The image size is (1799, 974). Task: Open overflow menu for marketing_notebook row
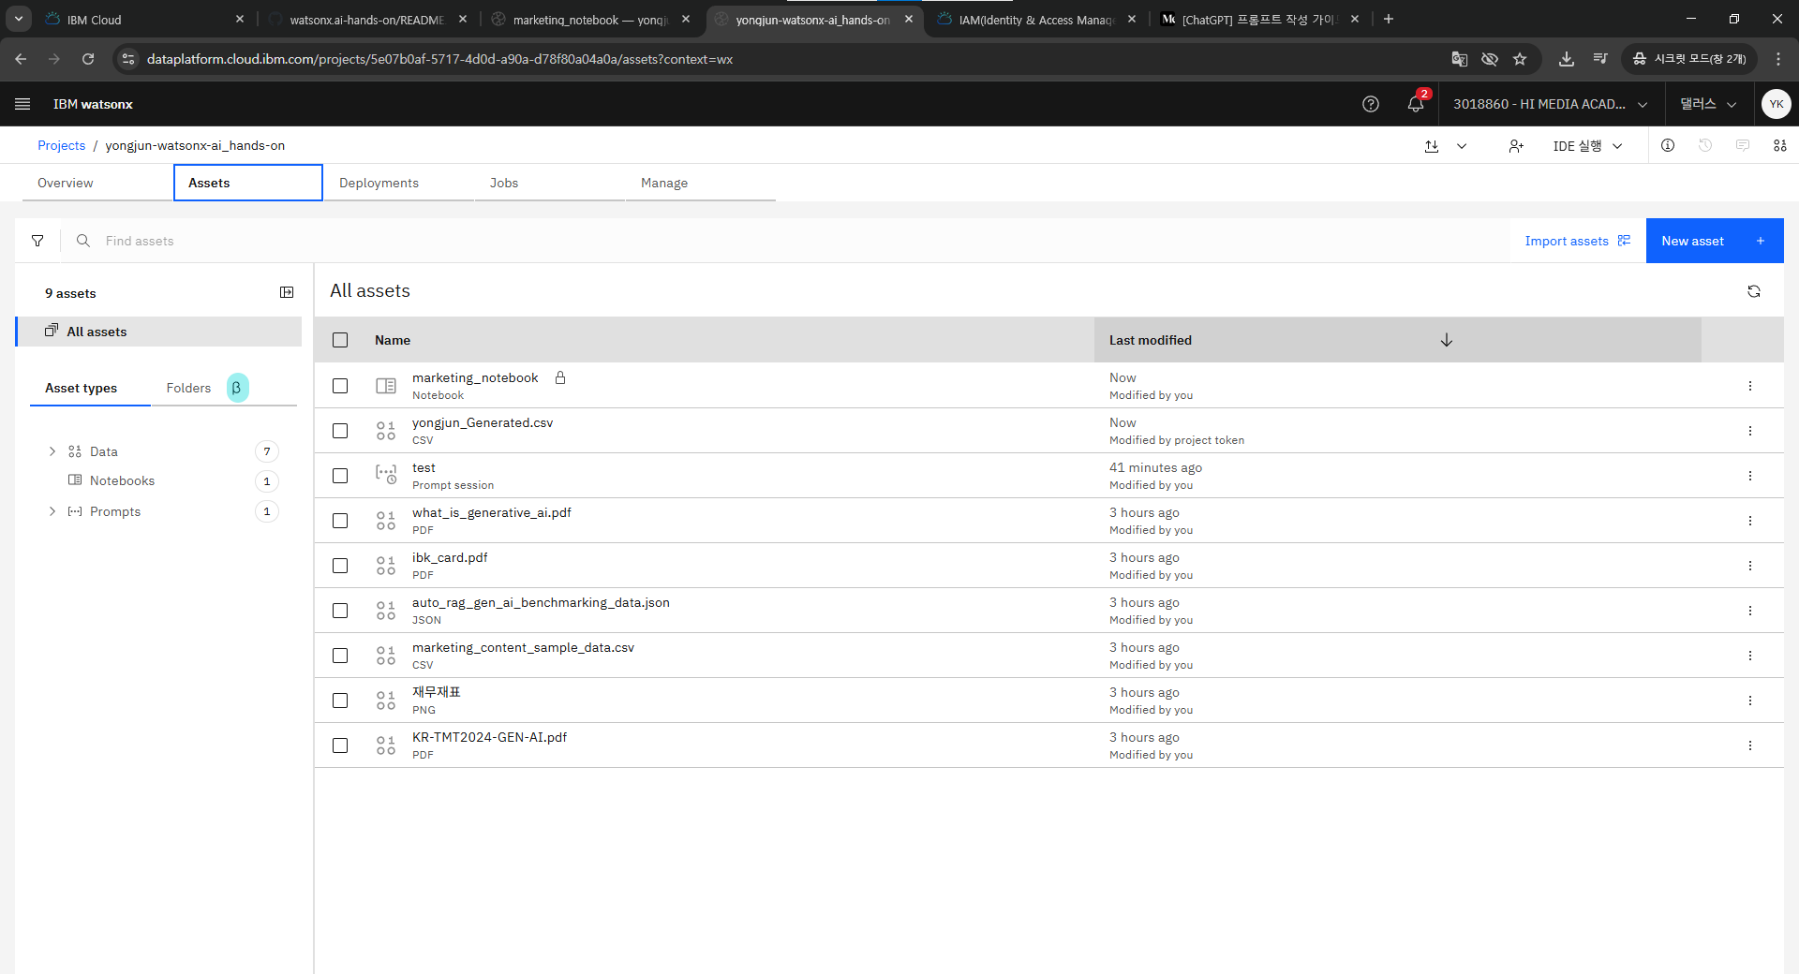pyautogui.click(x=1750, y=386)
